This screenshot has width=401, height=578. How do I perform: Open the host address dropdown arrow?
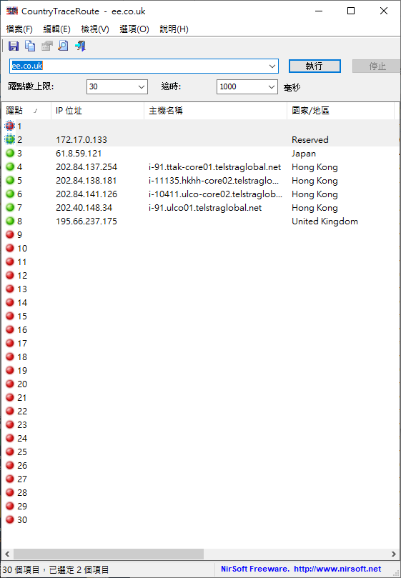click(x=272, y=66)
